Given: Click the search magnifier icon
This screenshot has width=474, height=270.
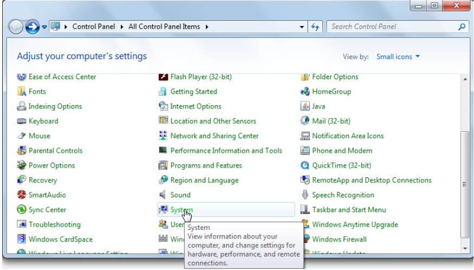Looking at the screenshot, I should (462, 27).
